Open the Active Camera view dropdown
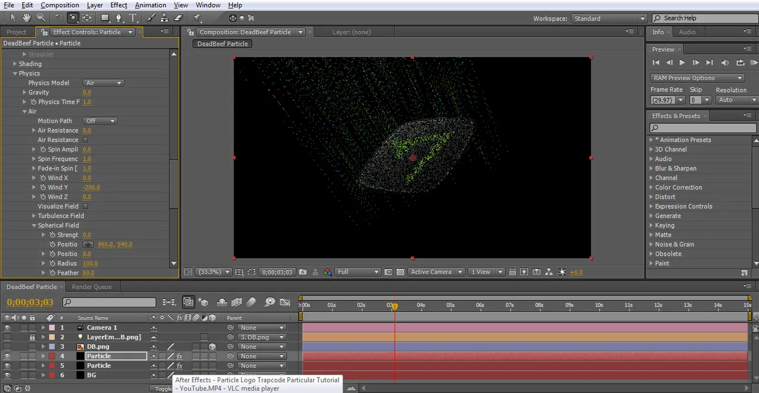759x393 pixels. pos(436,272)
